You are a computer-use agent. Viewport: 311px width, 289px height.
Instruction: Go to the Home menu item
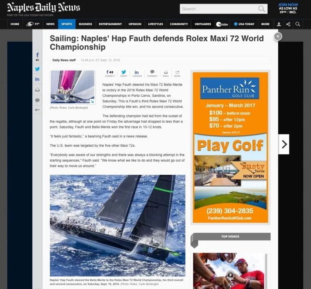[x=15, y=24]
